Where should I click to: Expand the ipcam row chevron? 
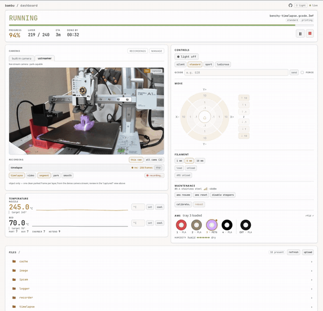pyautogui.click(x=312, y=280)
